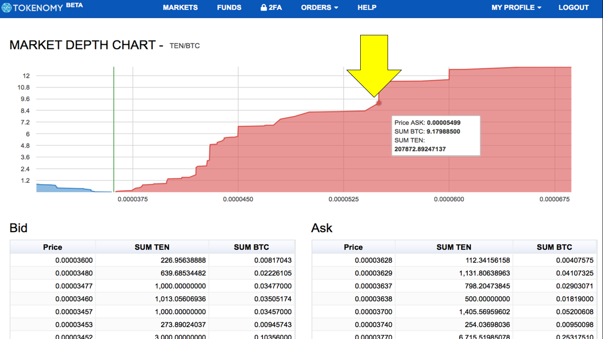Click the 4.8 y-axis label
603x339 pixels.
(x=25, y=146)
